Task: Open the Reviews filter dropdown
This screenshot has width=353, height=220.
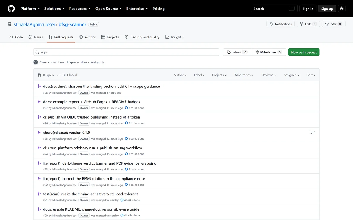Action: [x=269, y=75]
